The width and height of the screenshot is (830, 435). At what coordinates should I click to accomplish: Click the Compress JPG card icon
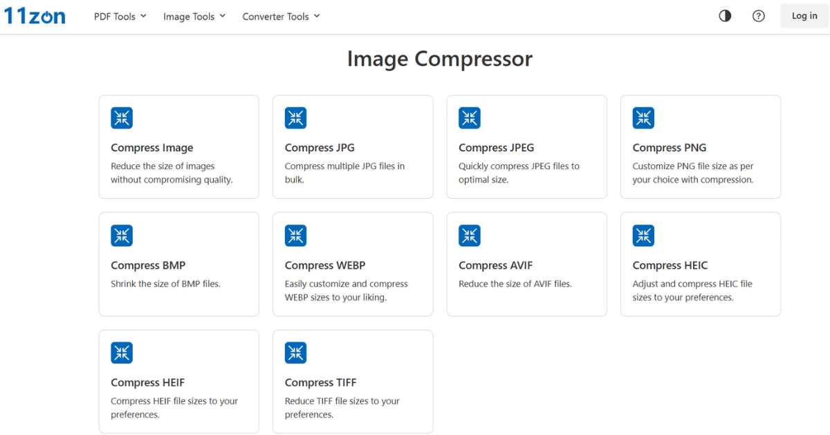pos(295,118)
